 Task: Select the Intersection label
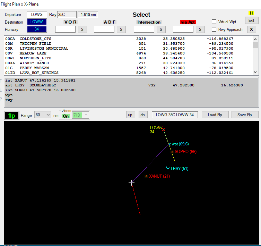click(x=149, y=22)
